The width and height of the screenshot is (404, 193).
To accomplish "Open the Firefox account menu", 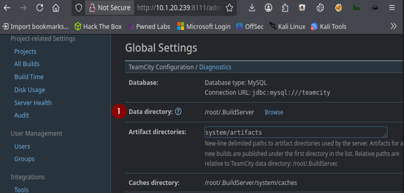I will pyautogui.click(x=268, y=8).
